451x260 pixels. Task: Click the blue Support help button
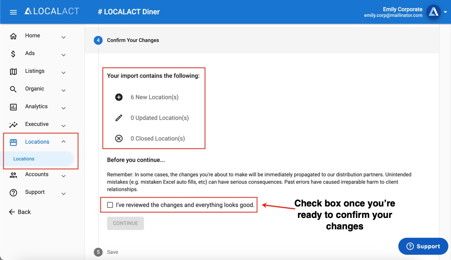tap(423, 246)
